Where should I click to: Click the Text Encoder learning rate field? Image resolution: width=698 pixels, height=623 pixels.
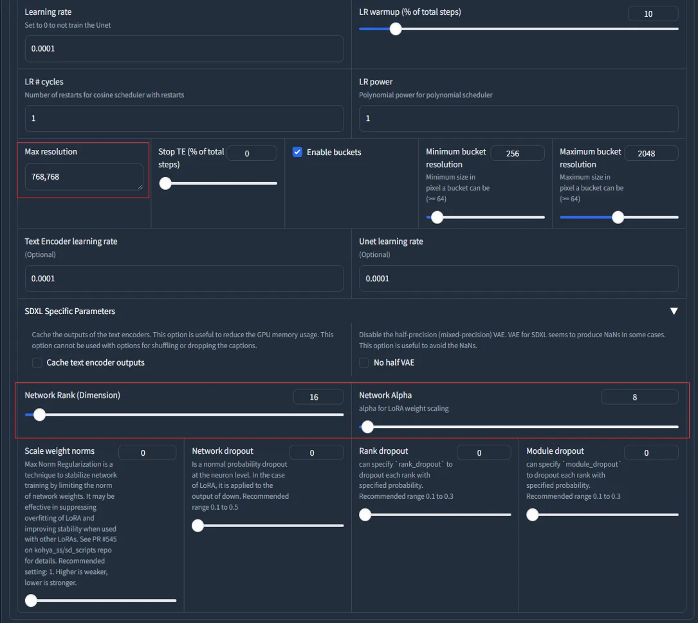coord(183,279)
